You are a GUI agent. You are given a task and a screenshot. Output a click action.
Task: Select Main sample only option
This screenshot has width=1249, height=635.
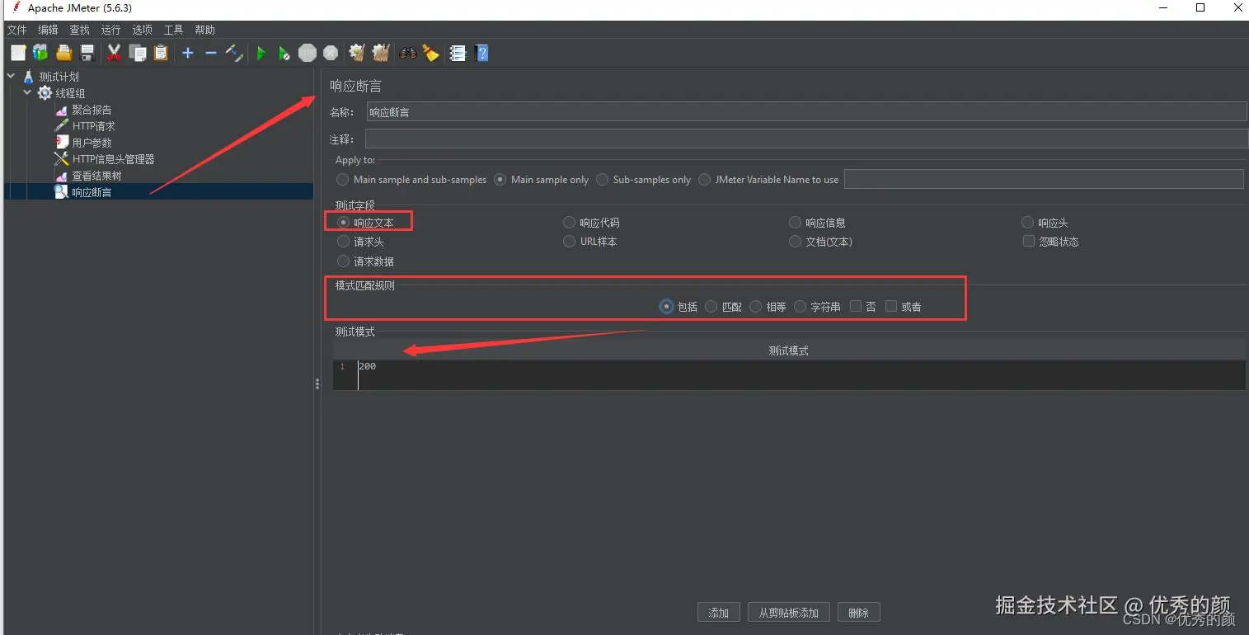click(x=500, y=179)
